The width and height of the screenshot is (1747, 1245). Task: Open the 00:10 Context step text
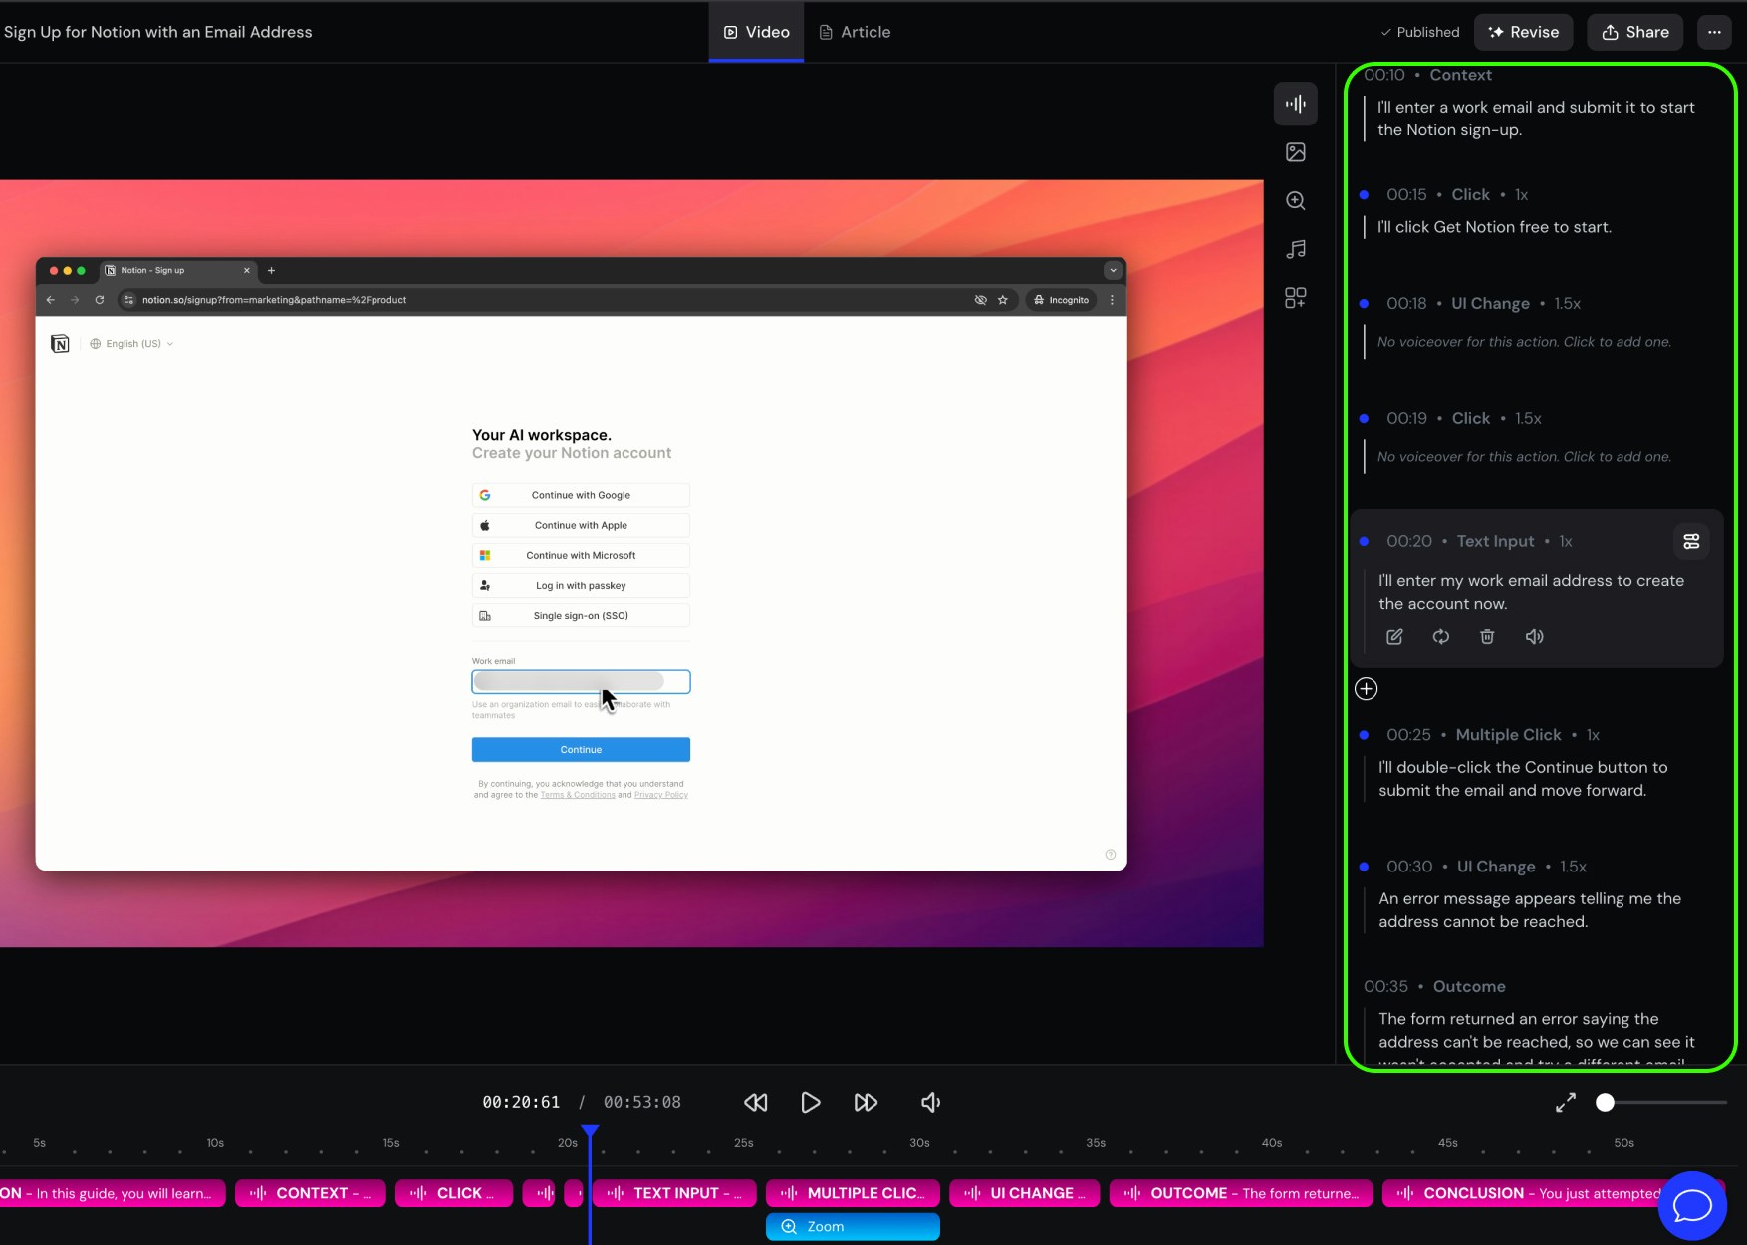[1536, 119]
